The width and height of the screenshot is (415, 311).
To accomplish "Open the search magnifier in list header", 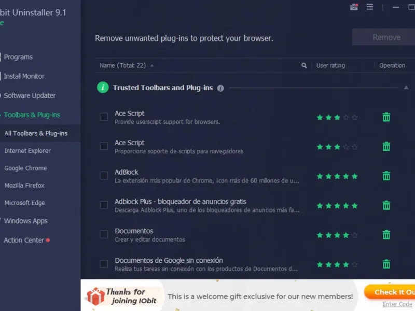I will [304, 65].
